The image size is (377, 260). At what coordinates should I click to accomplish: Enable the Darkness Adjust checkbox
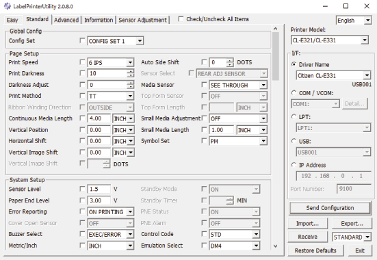coord(82,85)
